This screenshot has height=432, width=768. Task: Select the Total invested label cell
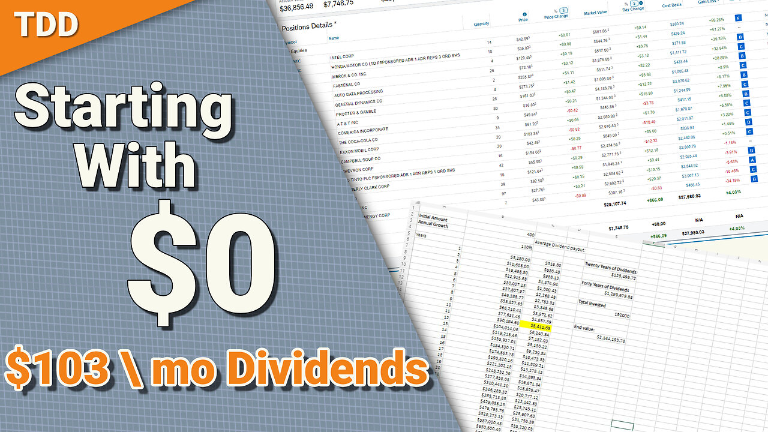pos(592,304)
